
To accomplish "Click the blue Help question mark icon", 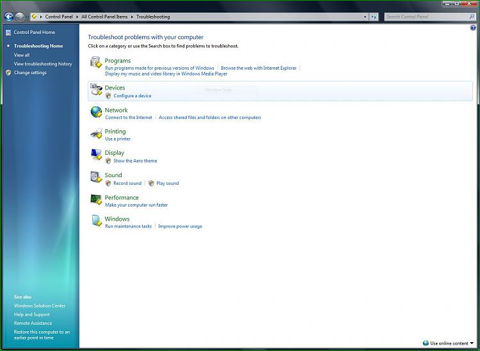I will tap(473, 28).
